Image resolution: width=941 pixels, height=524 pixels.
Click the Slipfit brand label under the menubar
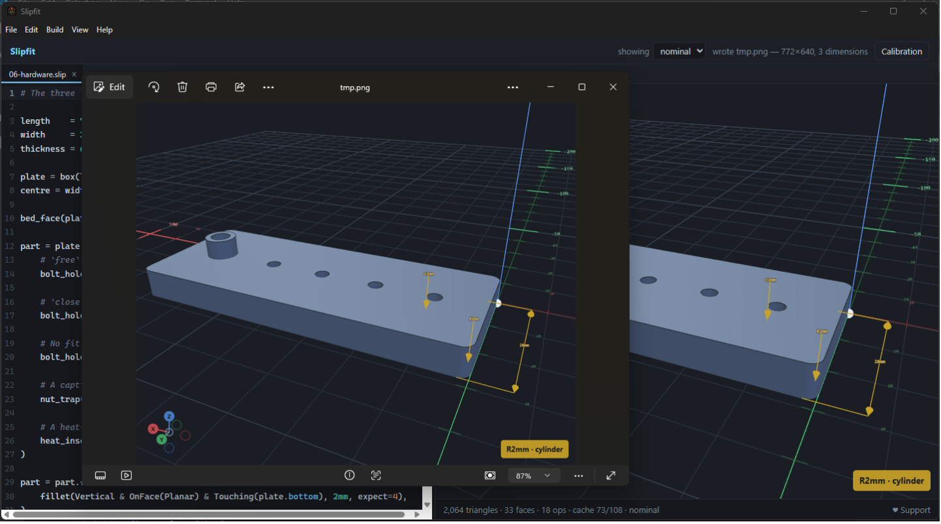point(23,51)
